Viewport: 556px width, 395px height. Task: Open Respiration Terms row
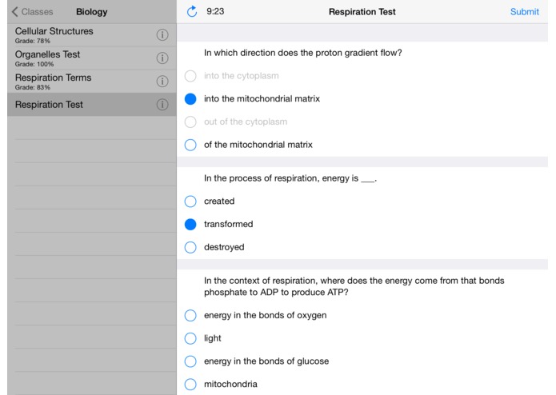[91, 82]
